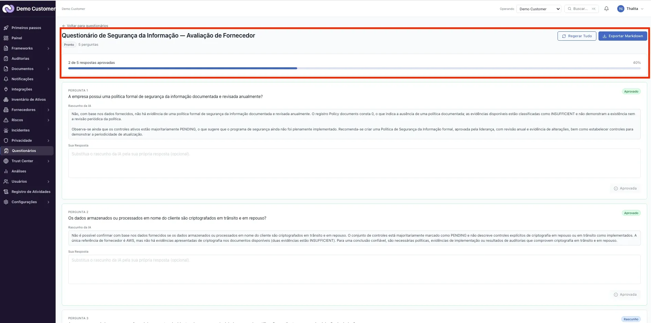This screenshot has width=651, height=323.
Task: Open Registro de Atividades menu item
Action: pyautogui.click(x=27, y=192)
